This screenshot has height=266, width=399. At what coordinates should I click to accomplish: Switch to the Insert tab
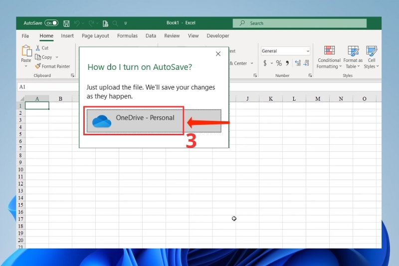[x=67, y=36]
